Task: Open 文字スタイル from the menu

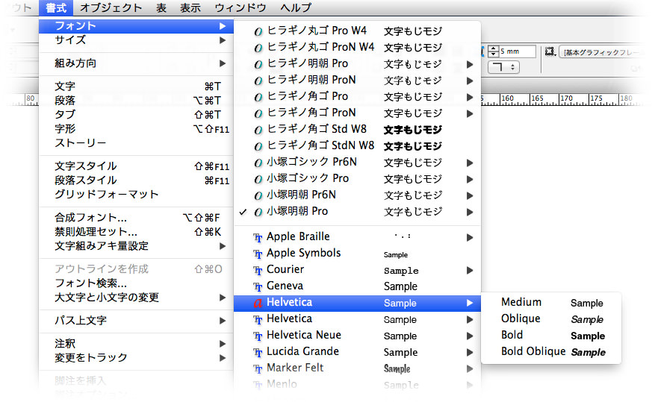Action: tap(136, 166)
